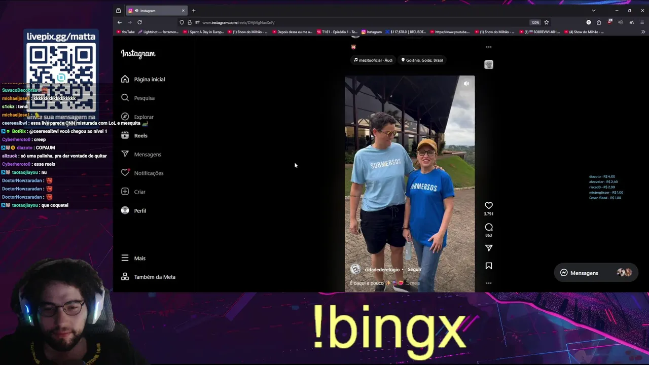Bookmark page with star icon
This screenshot has height=365, width=649.
click(547, 22)
